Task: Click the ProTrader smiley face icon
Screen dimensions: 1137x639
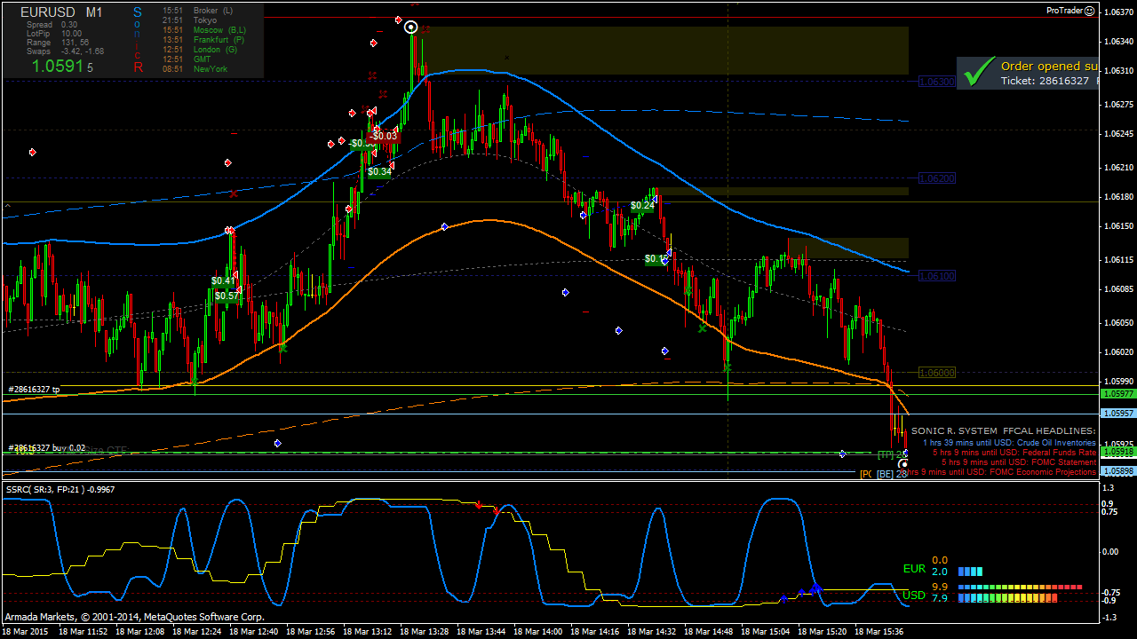Action: [x=1090, y=11]
